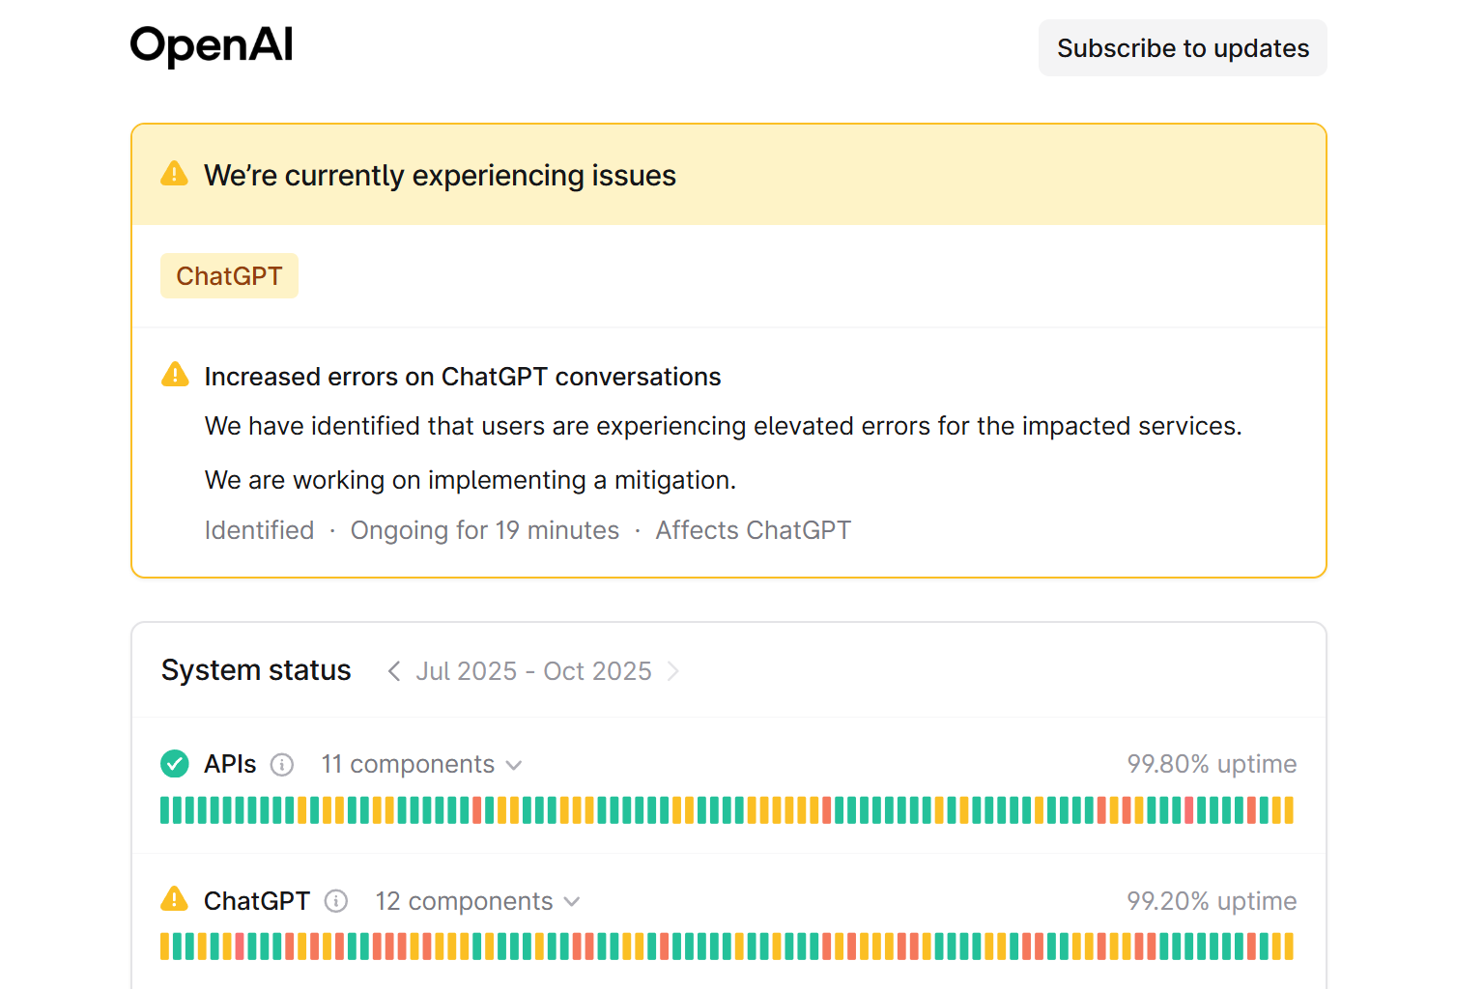Go to the next date range

pyautogui.click(x=673, y=671)
